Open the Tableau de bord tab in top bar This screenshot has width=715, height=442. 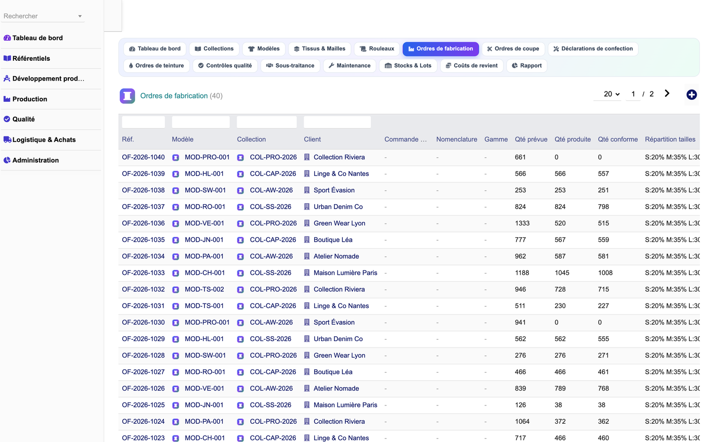click(x=154, y=49)
